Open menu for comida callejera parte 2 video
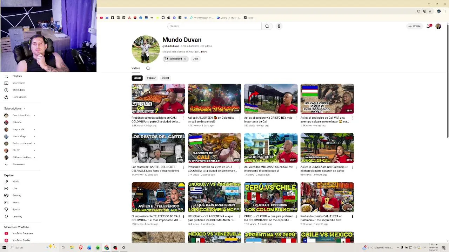Viewport: 449px width, 252px height. point(183,118)
